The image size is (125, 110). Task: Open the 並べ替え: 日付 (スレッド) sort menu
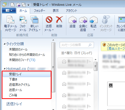tap(76, 53)
